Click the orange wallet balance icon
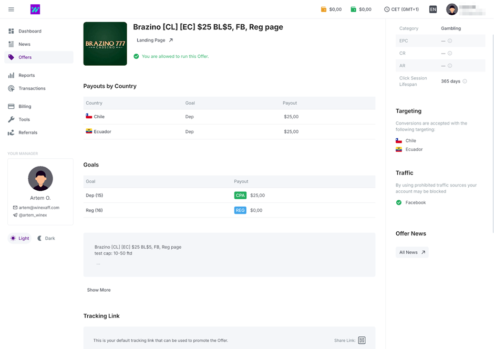Screen dimensions: 494x349 (324, 9)
